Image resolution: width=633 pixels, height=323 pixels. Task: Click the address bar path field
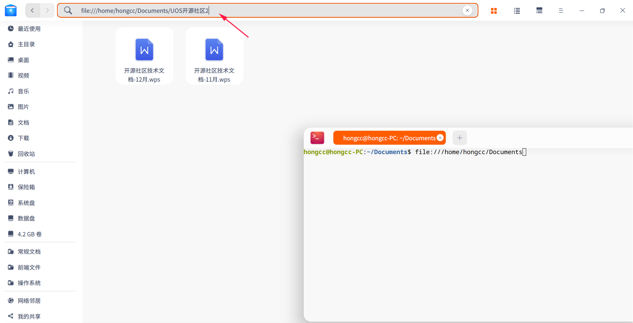point(268,11)
